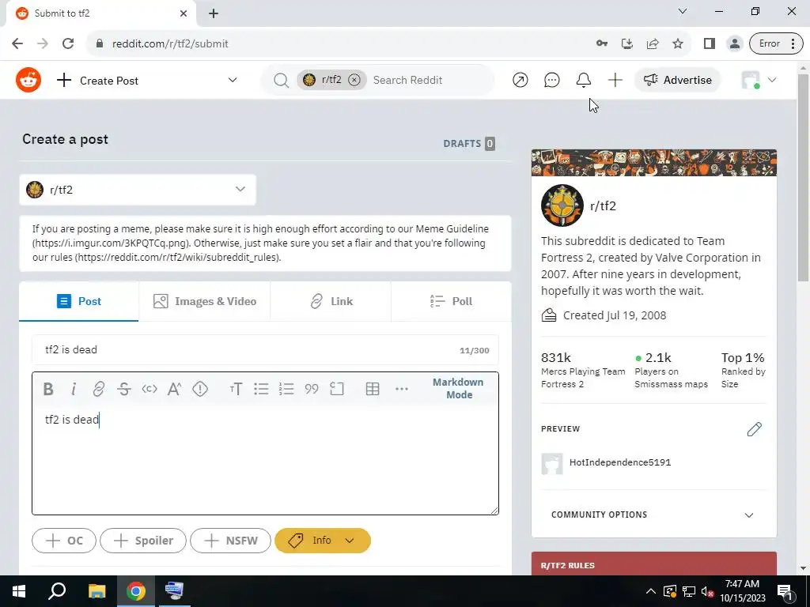Edit the user flair preview pencil
The width and height of the screenshot is (810, 607).
tap(754, 429)
